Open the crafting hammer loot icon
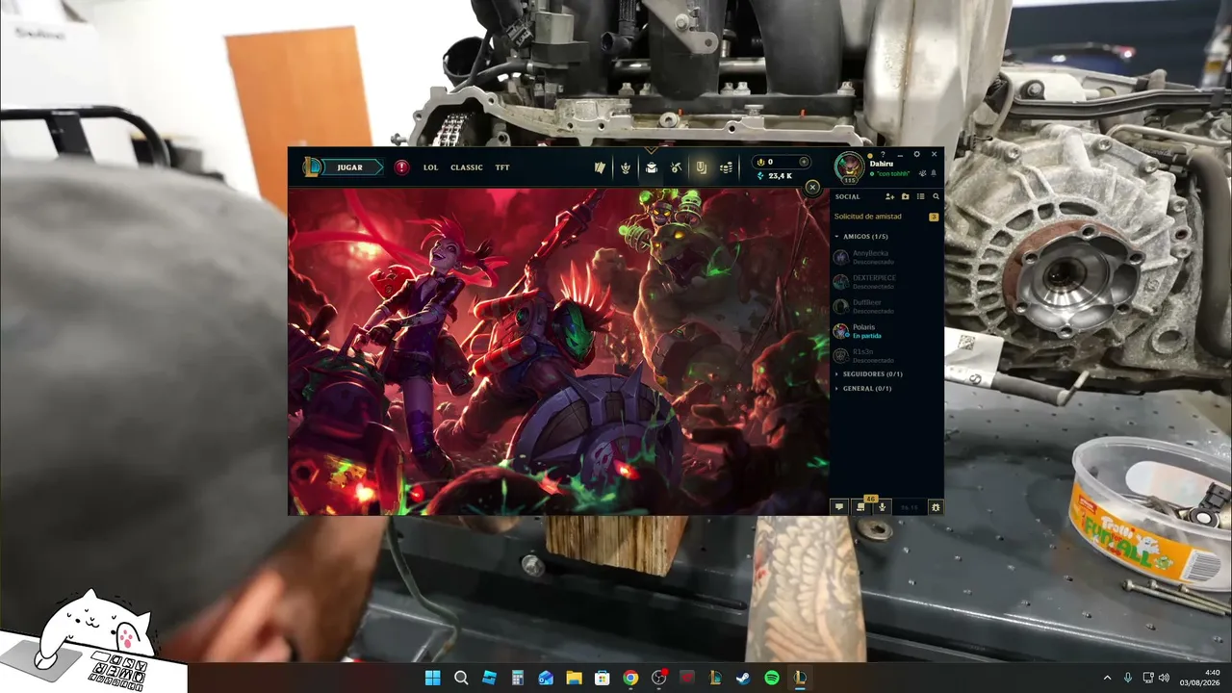Image resolution: width=1232 pixels, height=693 pixels. point(676,167)
